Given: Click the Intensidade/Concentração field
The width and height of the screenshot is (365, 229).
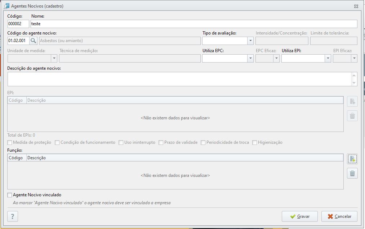Looking at the screenshot, I should (x=282, y=41).
